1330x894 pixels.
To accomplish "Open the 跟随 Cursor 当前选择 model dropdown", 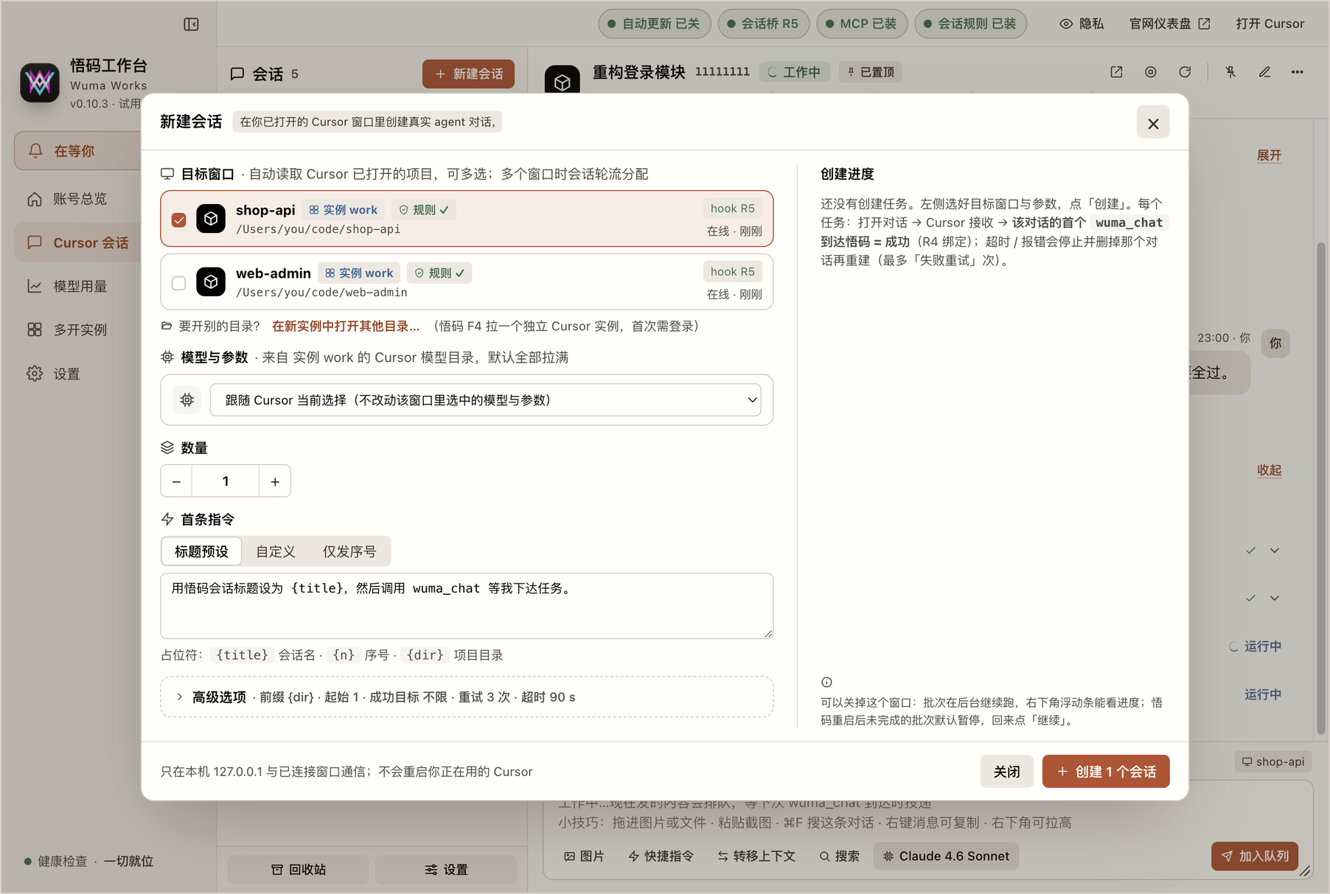I will [x=485, y=399].
